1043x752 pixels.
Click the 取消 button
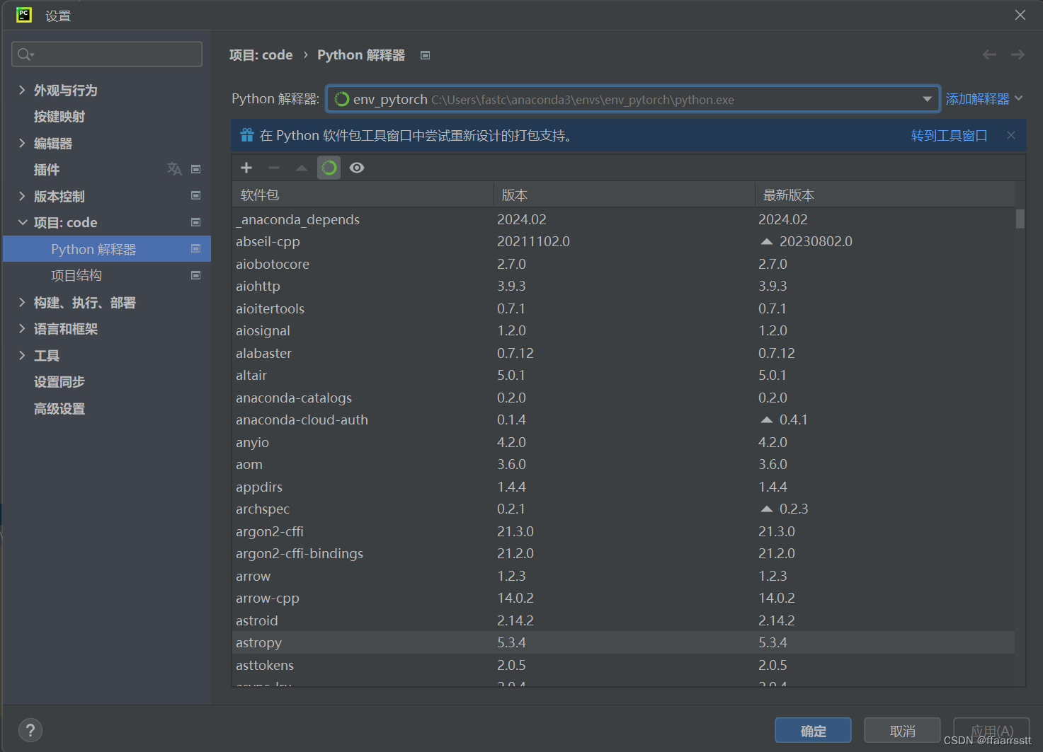[x=902, y=731]
